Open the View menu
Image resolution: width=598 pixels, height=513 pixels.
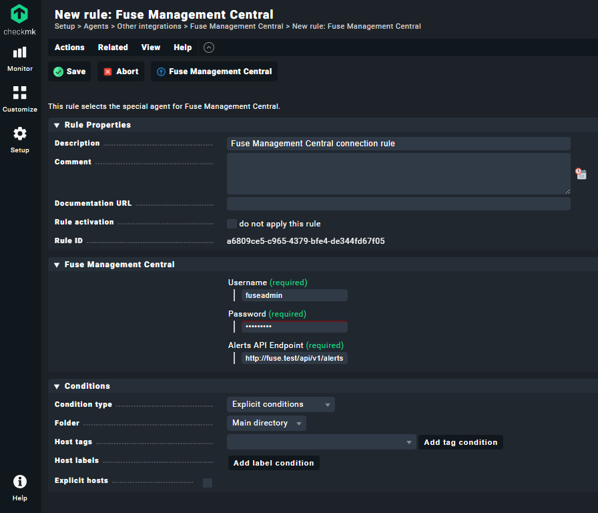click(x=151, y=47)
